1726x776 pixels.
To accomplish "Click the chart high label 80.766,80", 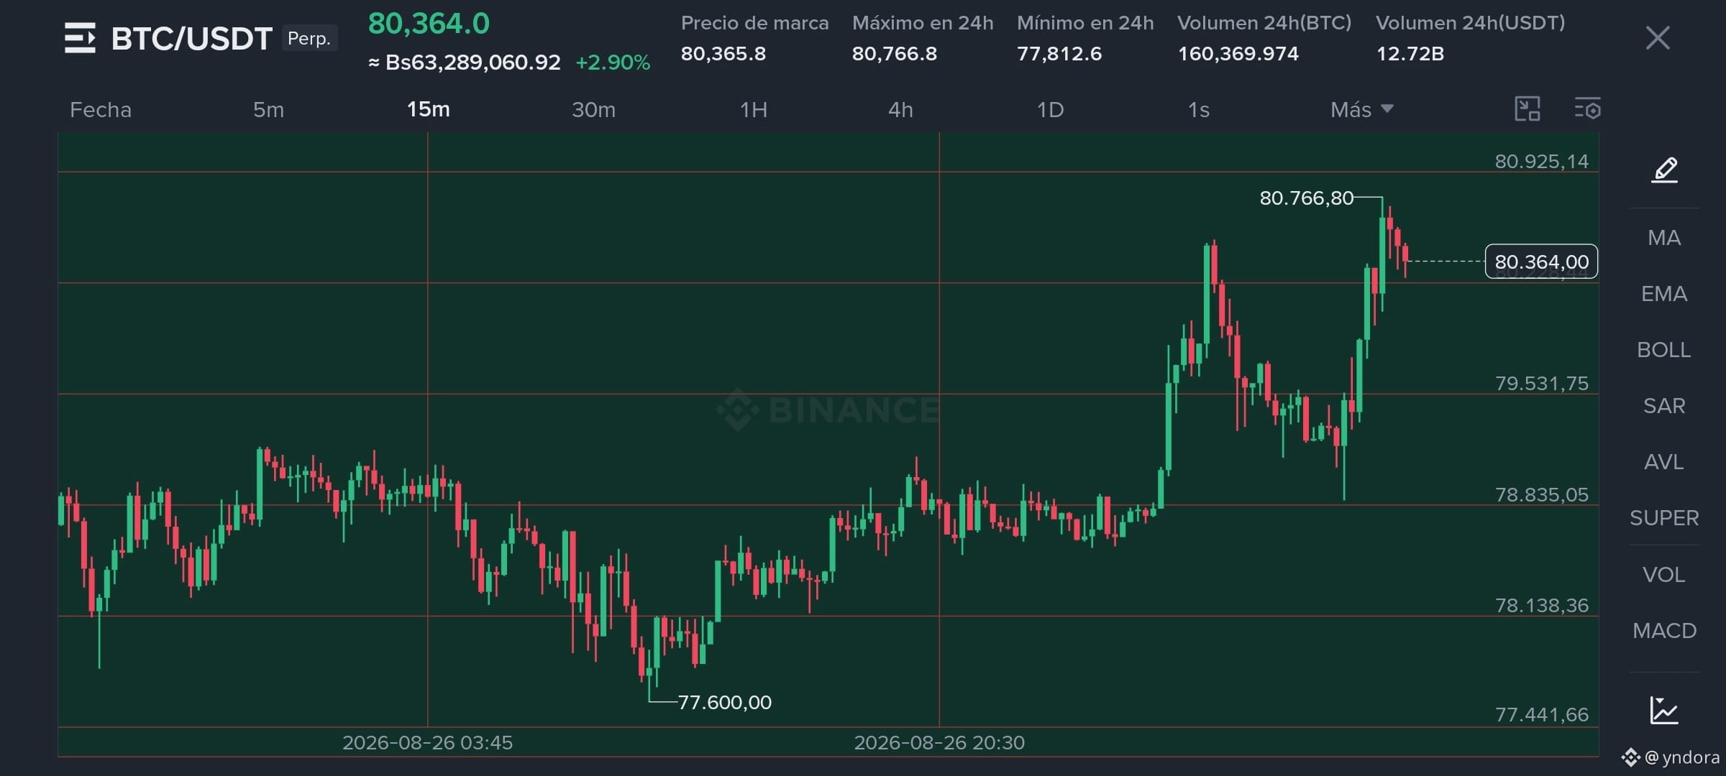I will (1306, 198).
